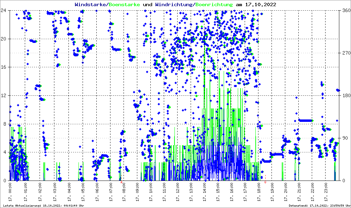
Task: Click the red 'A' sunrise marker
Action: click(121, 182)
